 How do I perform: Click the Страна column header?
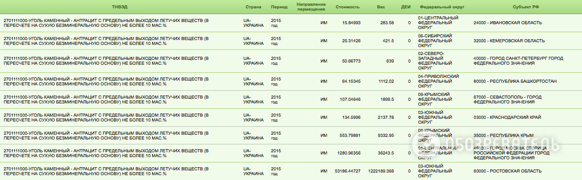[x=254, y=7]
